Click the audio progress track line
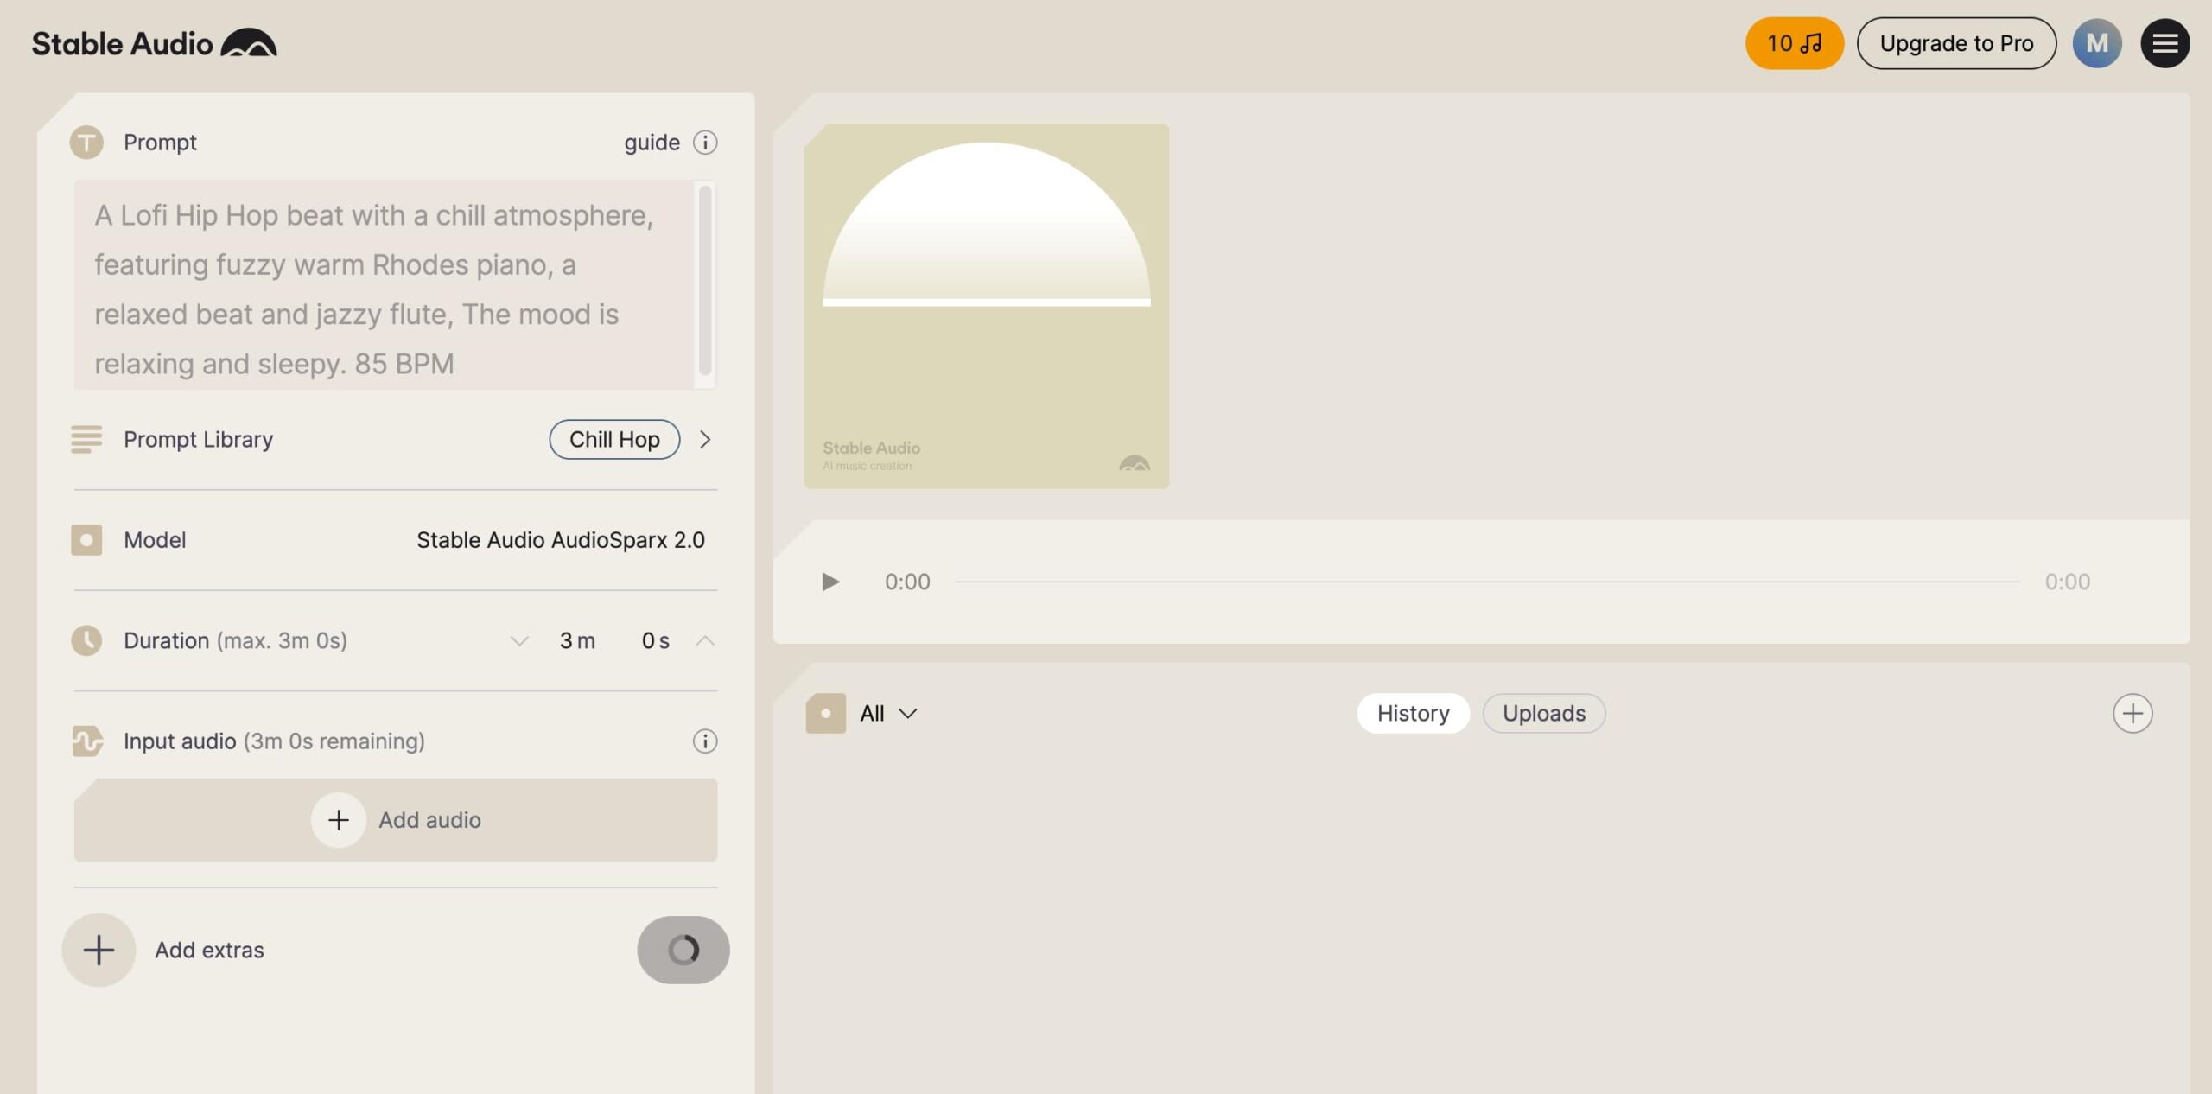The width and height of the screenshot is (2212, 1094). (1486, 582)
